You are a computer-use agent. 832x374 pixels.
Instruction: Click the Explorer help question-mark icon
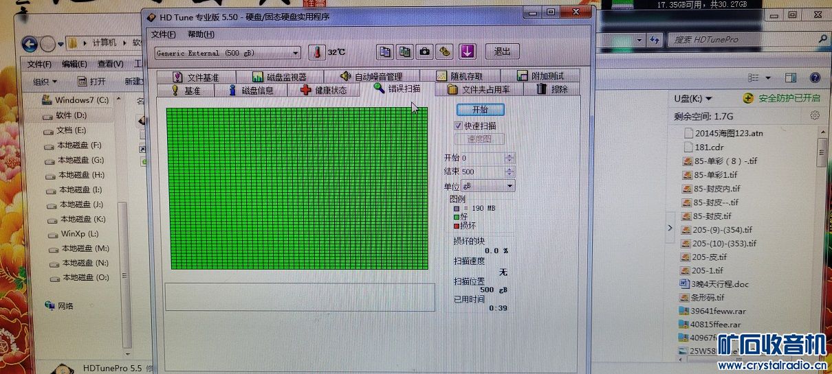point(815,78)
